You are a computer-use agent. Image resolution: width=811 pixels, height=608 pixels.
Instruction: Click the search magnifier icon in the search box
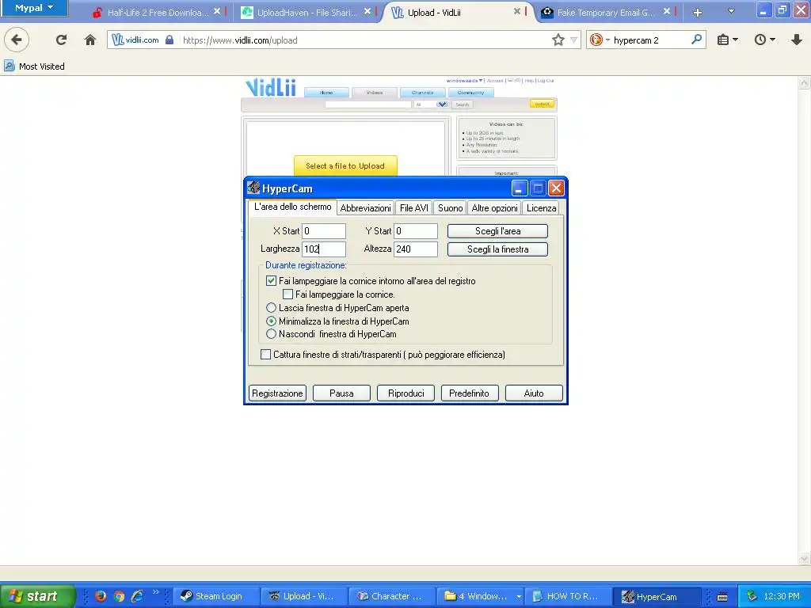[696, 40]
